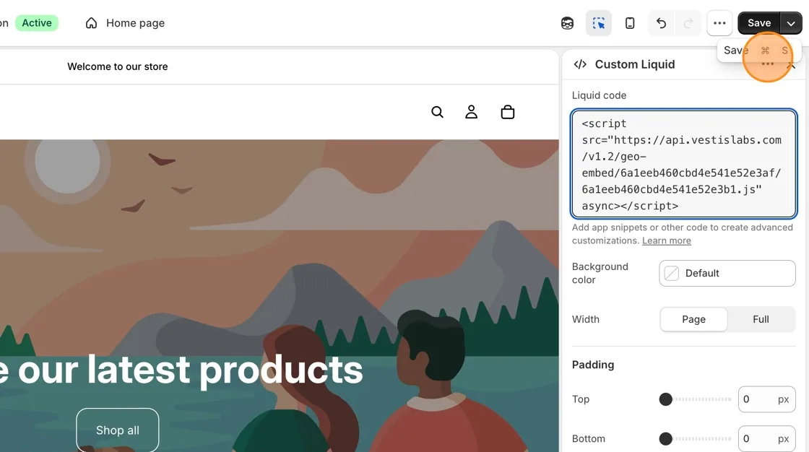Screen dimensions: 809x452
Task: Adjust the Bottom padding slider handle
Action: [x=665, y=438]
